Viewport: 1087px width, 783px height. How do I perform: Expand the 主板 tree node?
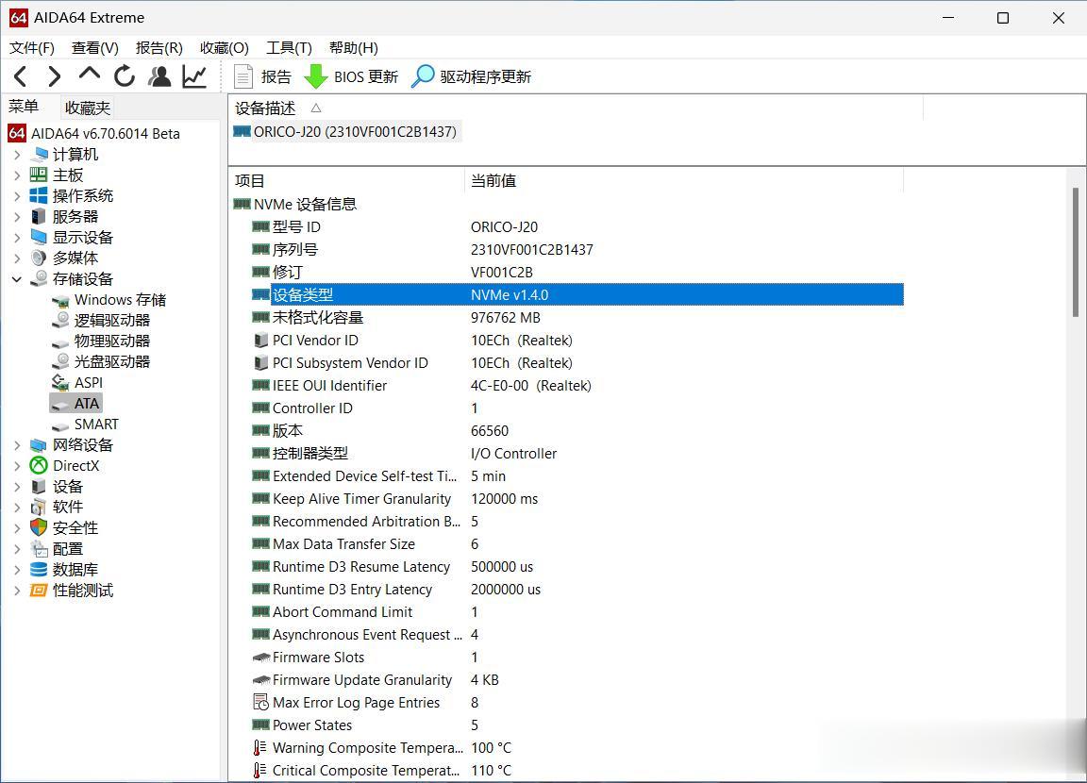point(17,175)
